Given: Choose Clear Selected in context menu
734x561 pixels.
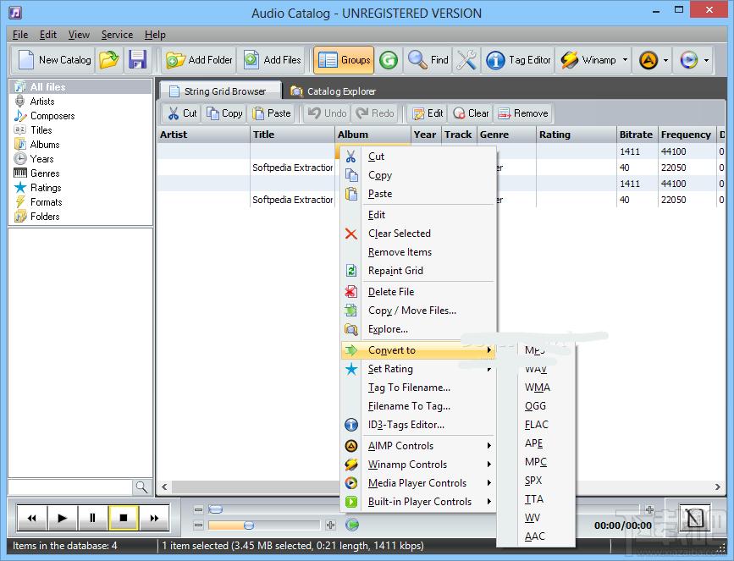Looking at the screenshot, I should [x=418, y=233].
